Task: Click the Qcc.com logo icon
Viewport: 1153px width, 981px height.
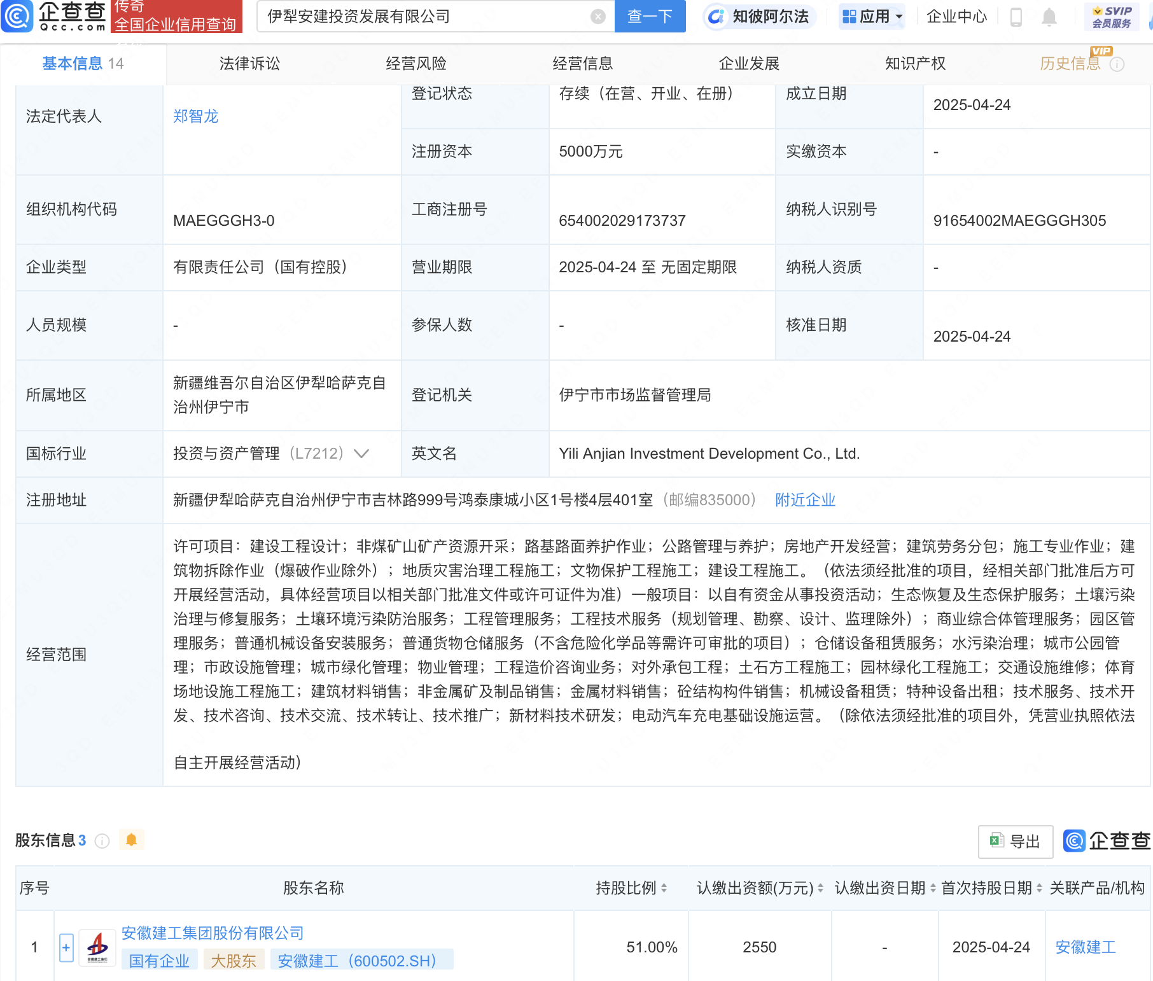Action: pyautogui.click(x=17, y=16)
